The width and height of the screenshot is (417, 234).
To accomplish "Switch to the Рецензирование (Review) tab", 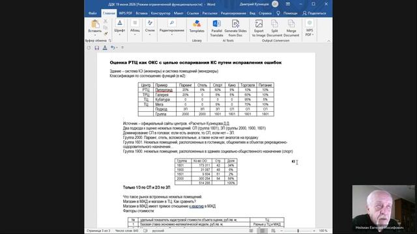I will (x=233, y=13).
